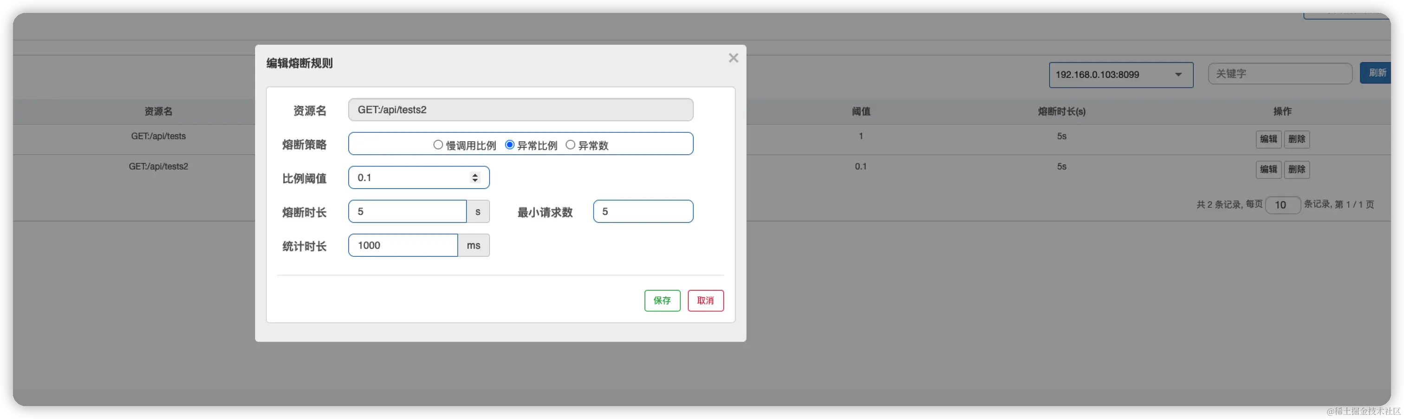Edit the GET:/api/tests rule
Image resolution: width=1404 pixels, height=419 pixels.
[x=1268, y=140]
